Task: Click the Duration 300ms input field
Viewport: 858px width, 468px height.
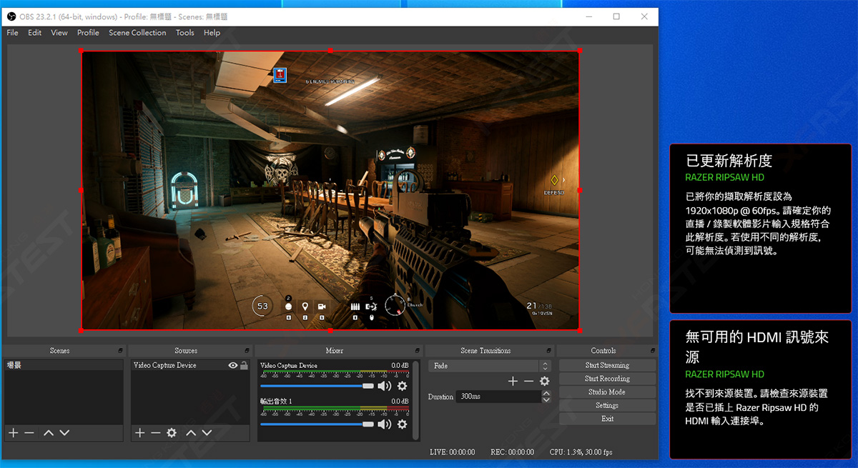Action: 499,396
